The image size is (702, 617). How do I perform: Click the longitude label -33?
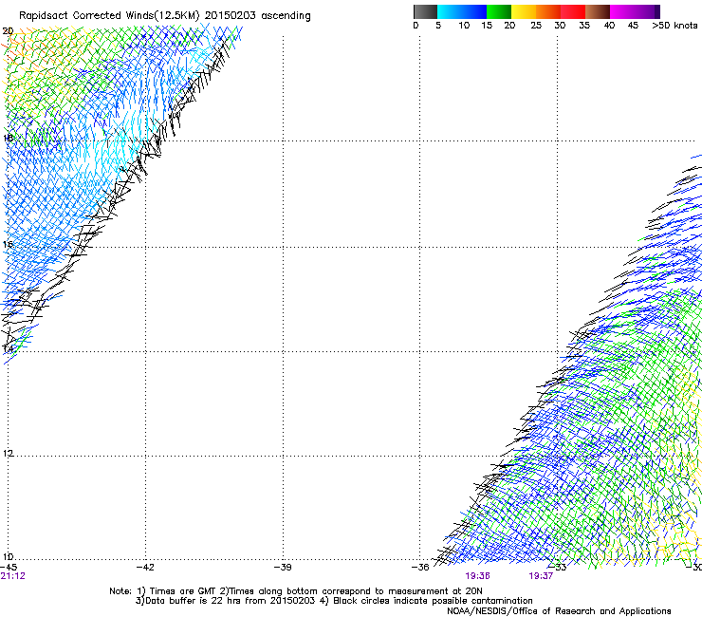point(558,568)
